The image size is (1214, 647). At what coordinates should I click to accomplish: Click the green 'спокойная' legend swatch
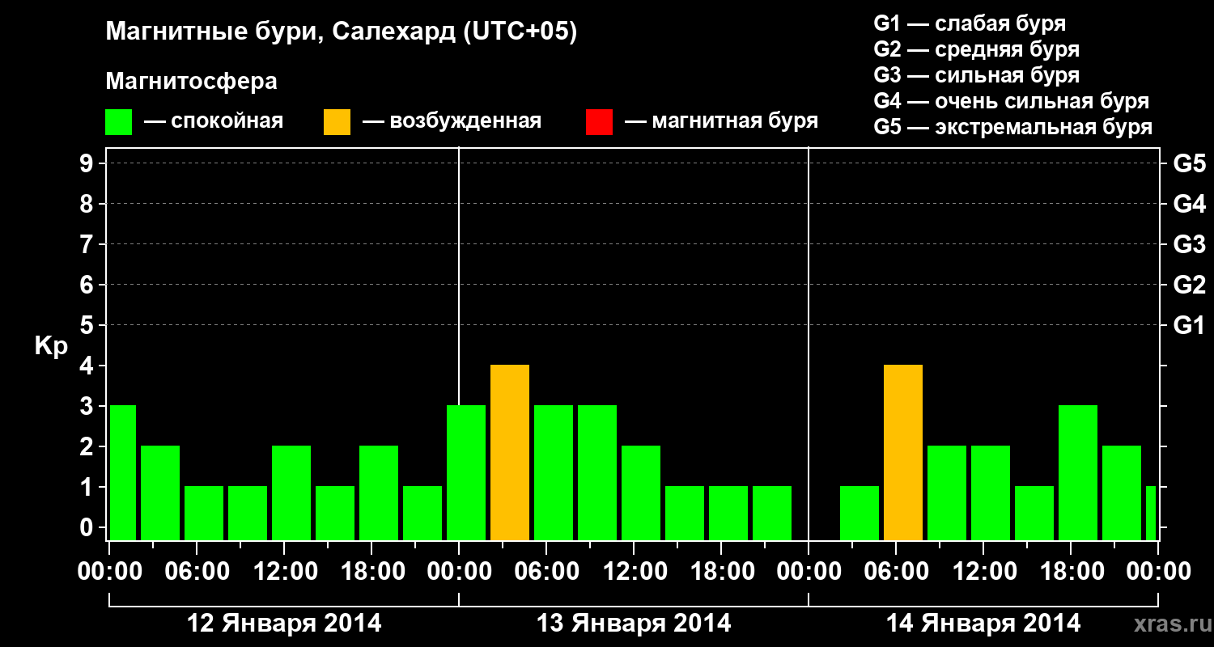pyautogui.click(x=119, y=122)
